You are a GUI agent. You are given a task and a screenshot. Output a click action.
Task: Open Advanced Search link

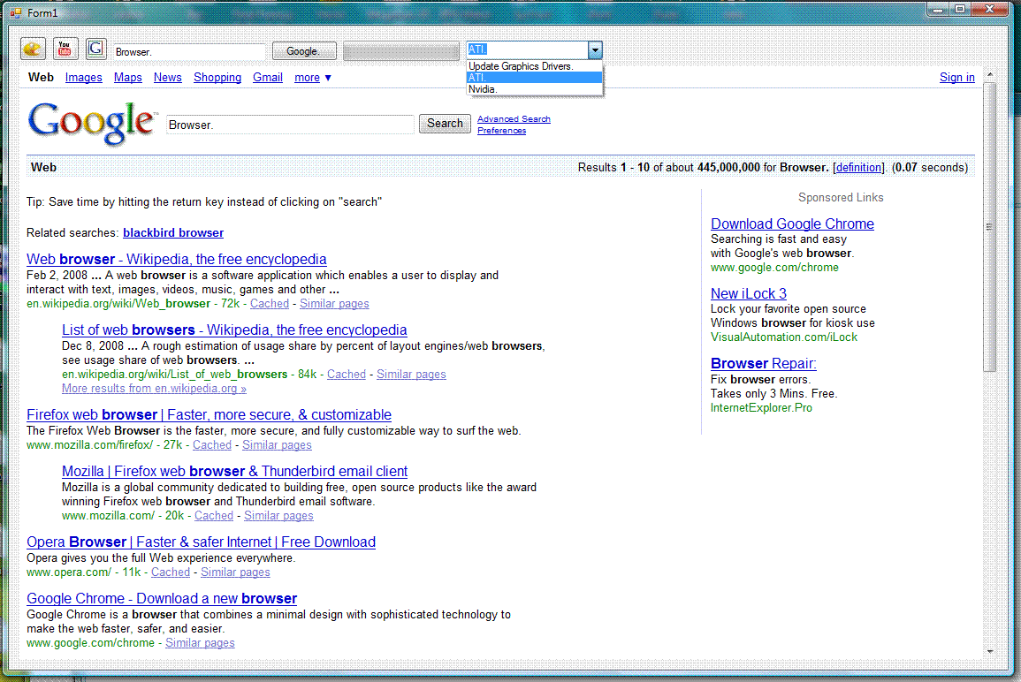point(514,119)
